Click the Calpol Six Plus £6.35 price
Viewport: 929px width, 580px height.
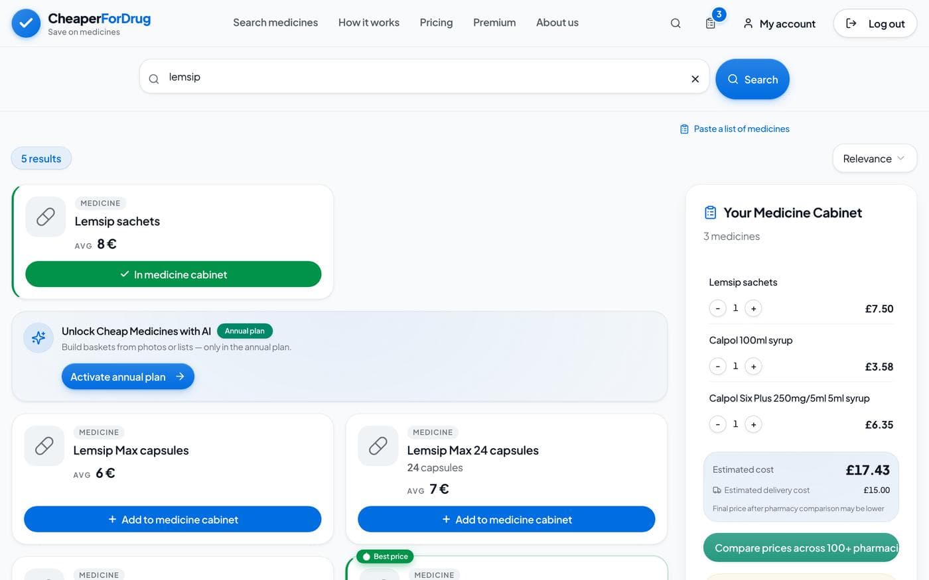tap(879, 425)
